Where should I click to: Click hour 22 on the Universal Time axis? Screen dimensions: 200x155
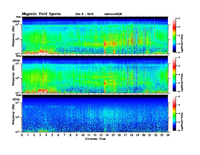click(x=156, y=135)
